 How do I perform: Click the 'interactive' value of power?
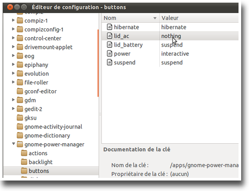pyautogui.click(x=175, y=54)
